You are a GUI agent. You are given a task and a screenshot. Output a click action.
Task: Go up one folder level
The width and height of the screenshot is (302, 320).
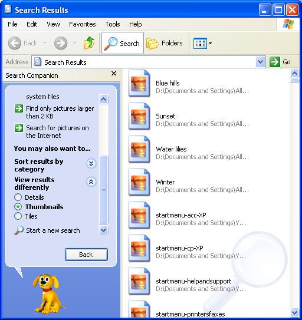(x=89, y=43)
